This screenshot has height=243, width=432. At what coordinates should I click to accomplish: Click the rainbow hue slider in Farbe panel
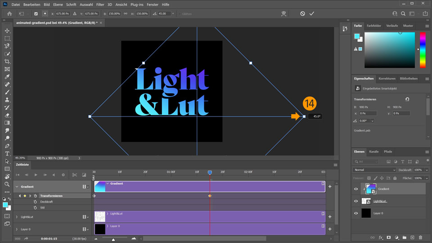tap(423, 49)
